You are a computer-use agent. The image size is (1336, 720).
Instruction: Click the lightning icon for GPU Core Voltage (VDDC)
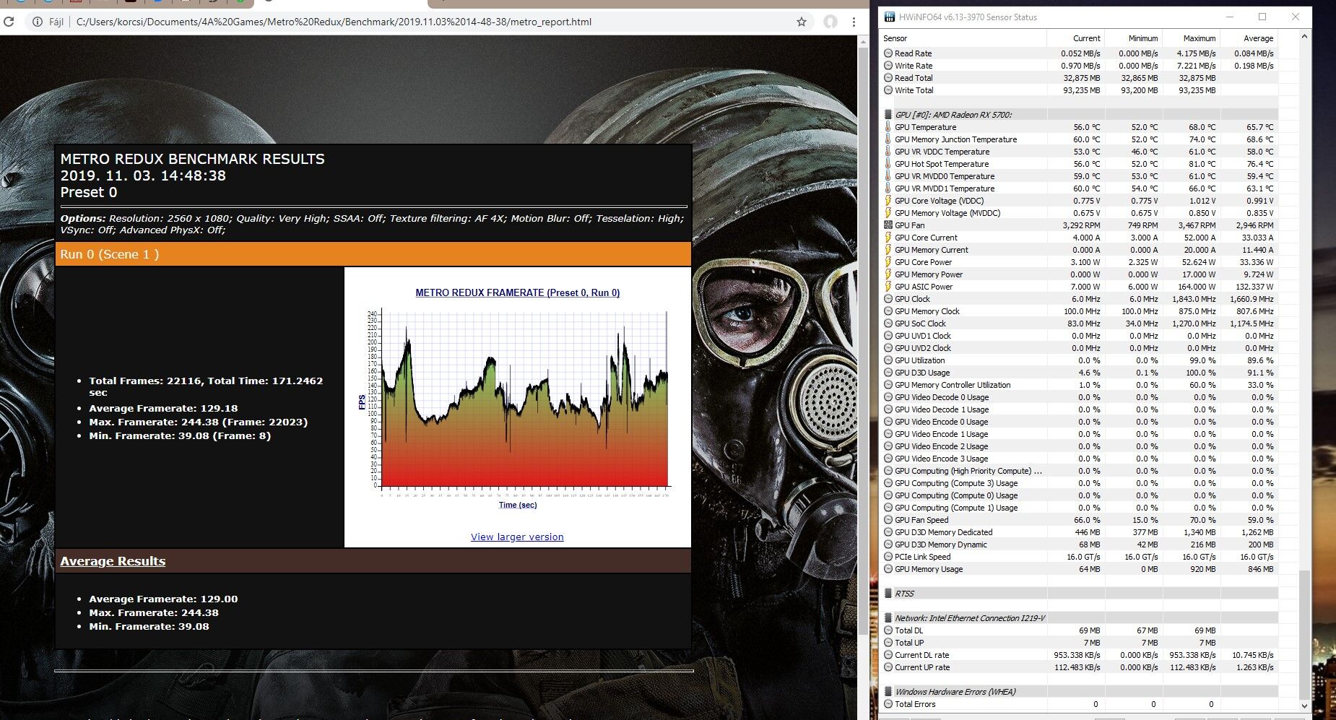point(888,201)
